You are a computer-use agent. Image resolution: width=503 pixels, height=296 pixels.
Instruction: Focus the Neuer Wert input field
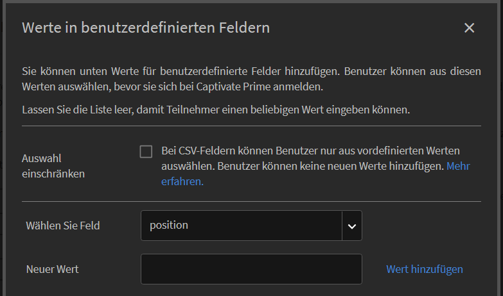tap(251, 269)
